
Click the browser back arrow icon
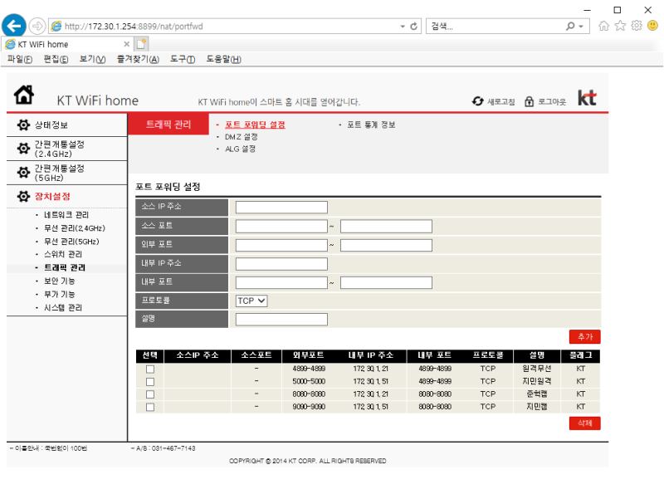tap(13, 26)
